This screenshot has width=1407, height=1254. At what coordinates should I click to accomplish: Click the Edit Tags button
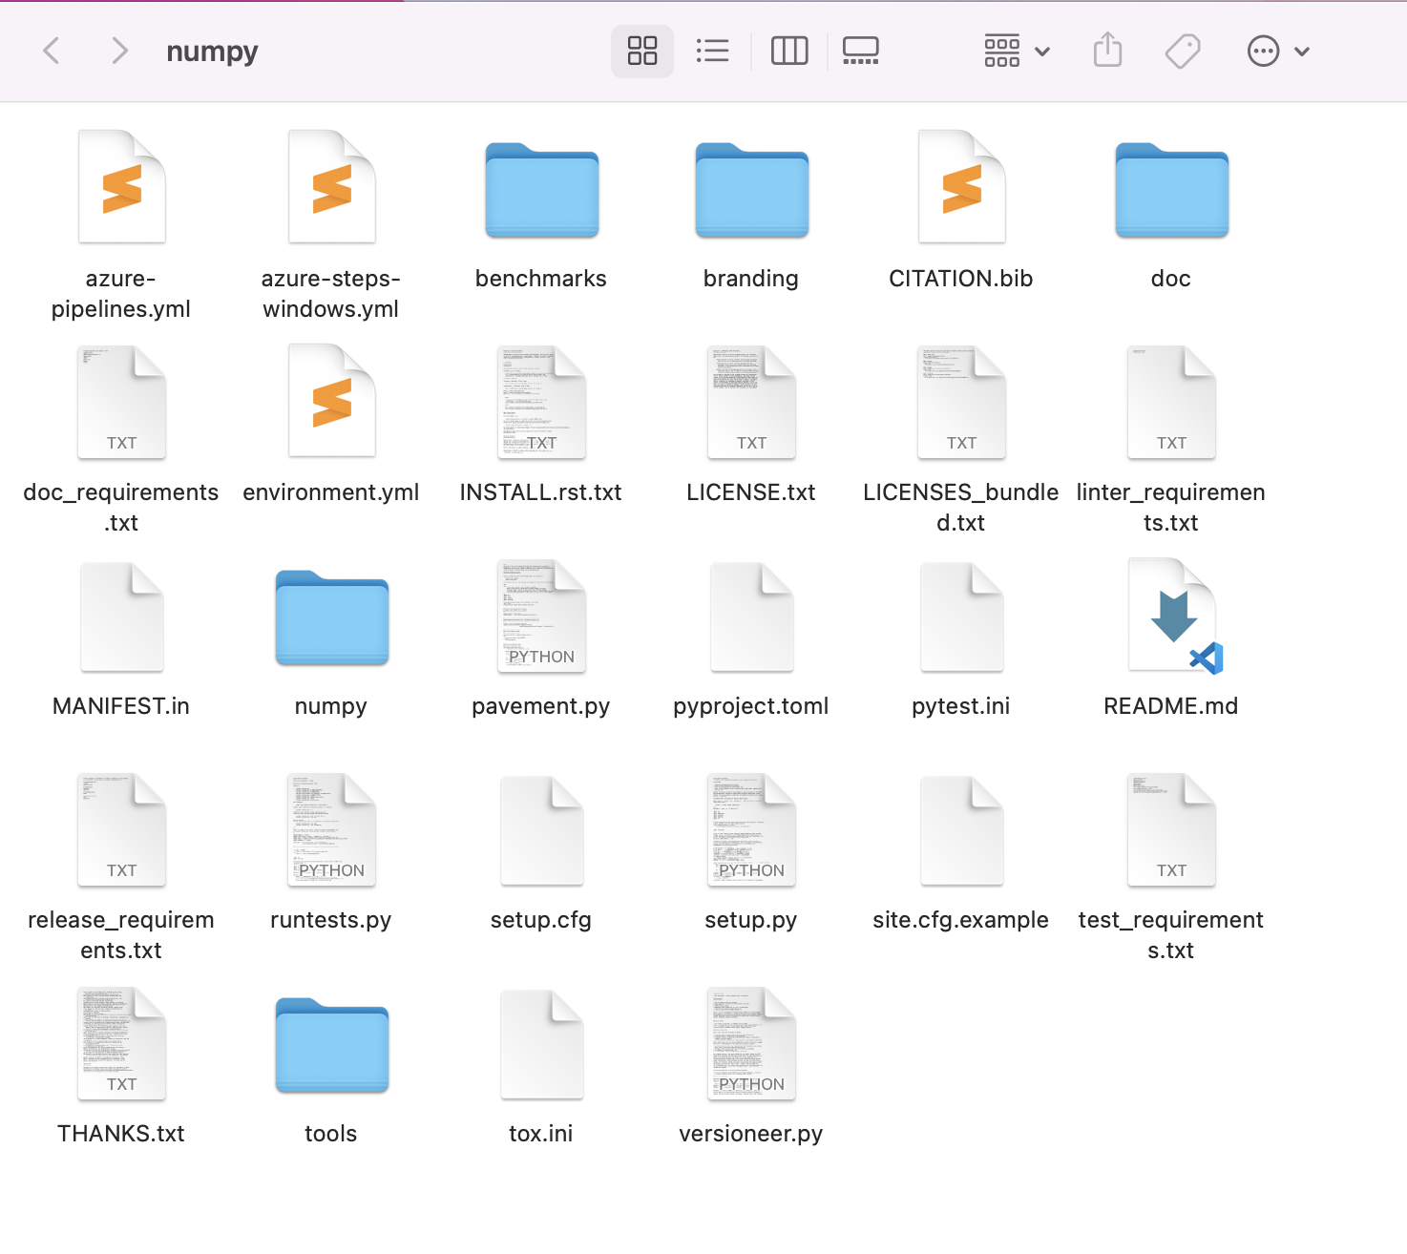point(1183,51)
